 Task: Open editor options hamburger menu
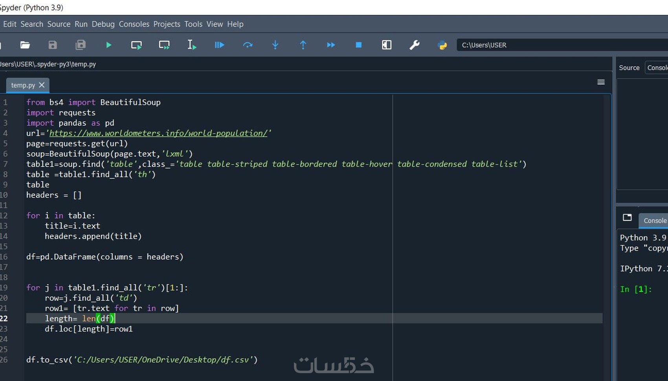pos(601,82)
